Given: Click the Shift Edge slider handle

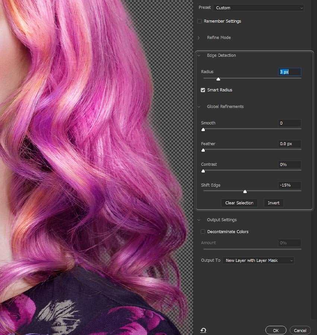Looking at the screenshot, I should 245,191.
